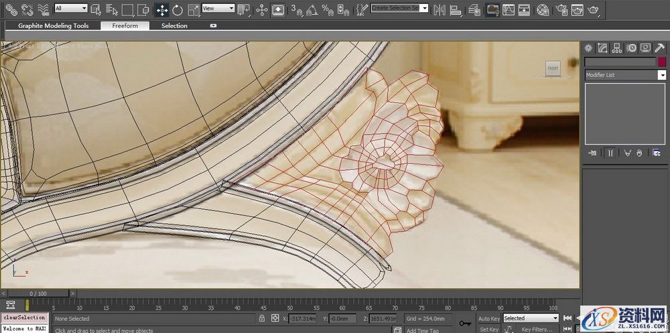670x333 pixels.
Task: Open the reference coordinate system View dropdown
Action: pyautogui.click(x=218, y=8)
